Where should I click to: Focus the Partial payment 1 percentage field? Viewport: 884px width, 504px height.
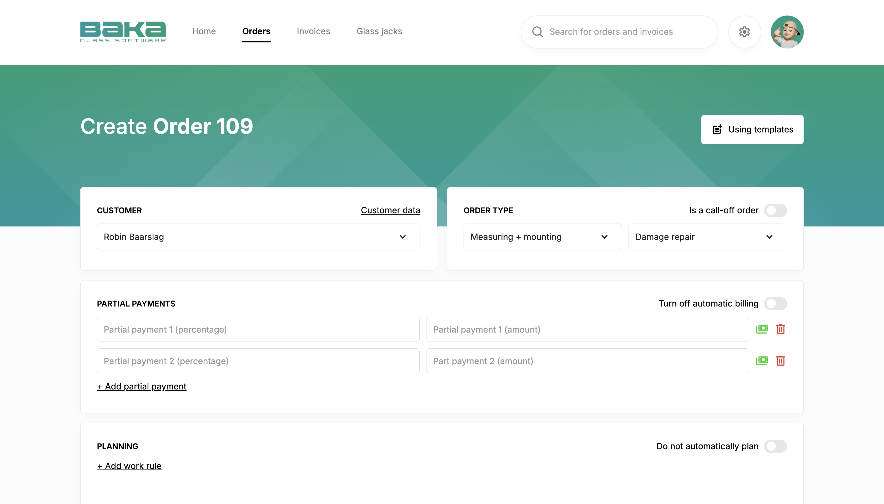click(x=258, y=329)
